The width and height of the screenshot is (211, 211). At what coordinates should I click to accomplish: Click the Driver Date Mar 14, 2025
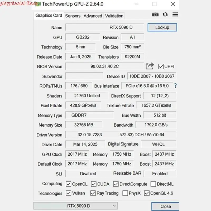click(x=85, y=144)
